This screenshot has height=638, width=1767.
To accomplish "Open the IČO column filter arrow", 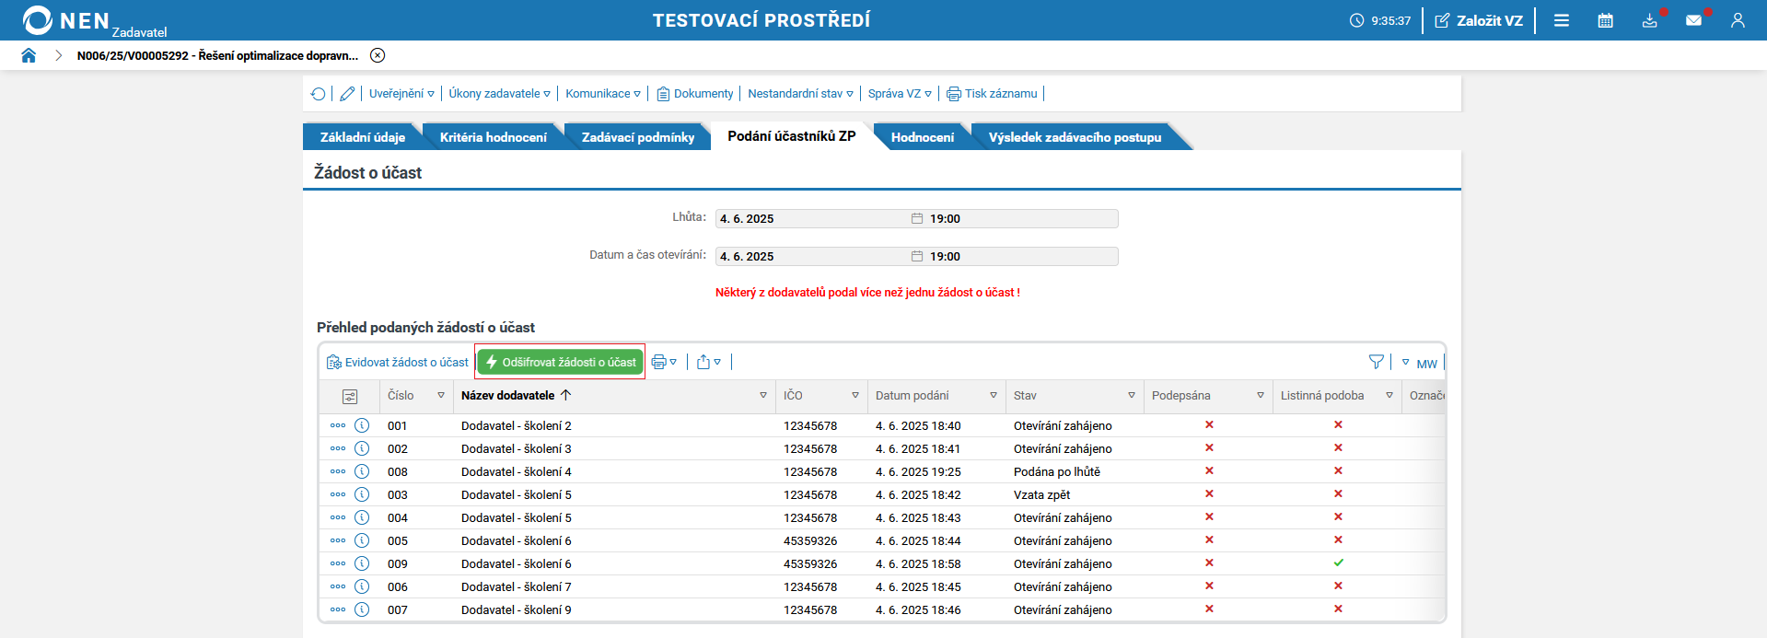I will click(x=855, y=396).
